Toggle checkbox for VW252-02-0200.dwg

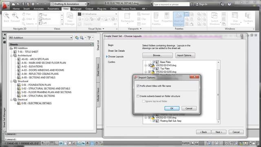[x=150, y=72]
